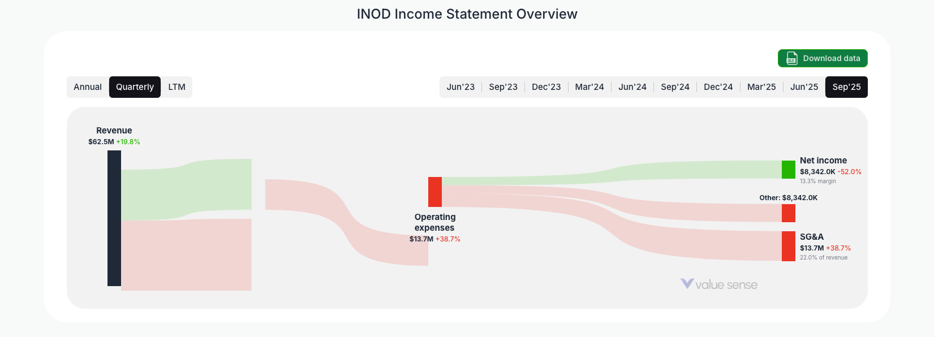The height and width of the screenshot is (337, 934).
Task: Enable the Quarterly view
Action: (135, 87)
